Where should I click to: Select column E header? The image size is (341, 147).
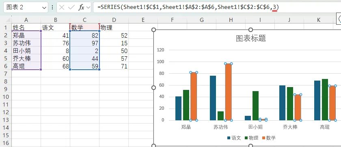[143, 20]
